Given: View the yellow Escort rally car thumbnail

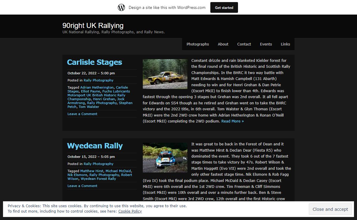Looking at the screenshot, I should 165,74.
